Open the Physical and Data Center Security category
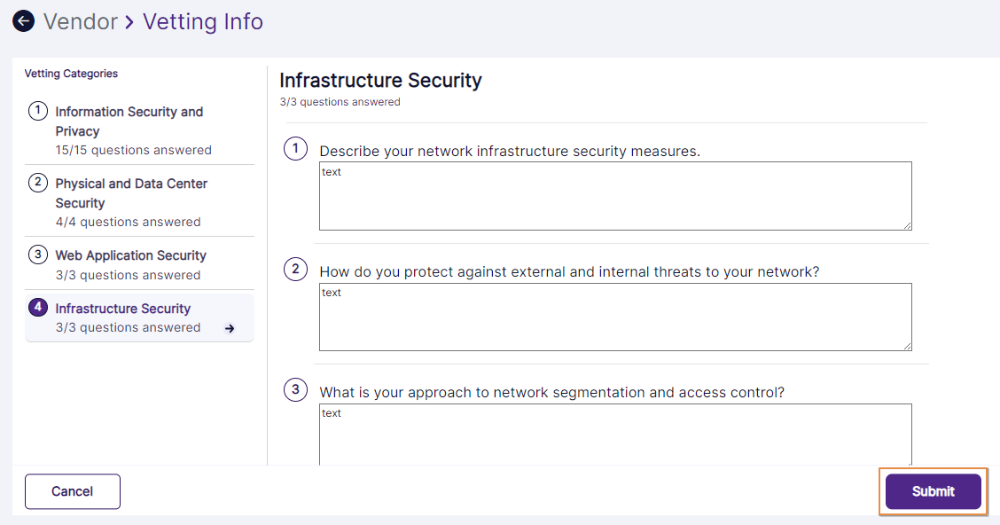 coord(131,193)
